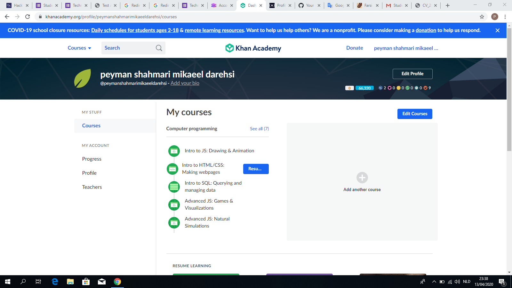Open the Advanced JS: Games & Visualizations icon

pos(174,205)
